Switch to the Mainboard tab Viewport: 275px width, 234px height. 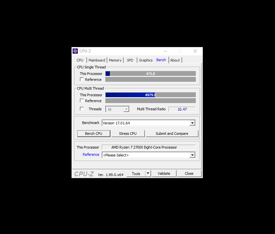click(97, 60)
